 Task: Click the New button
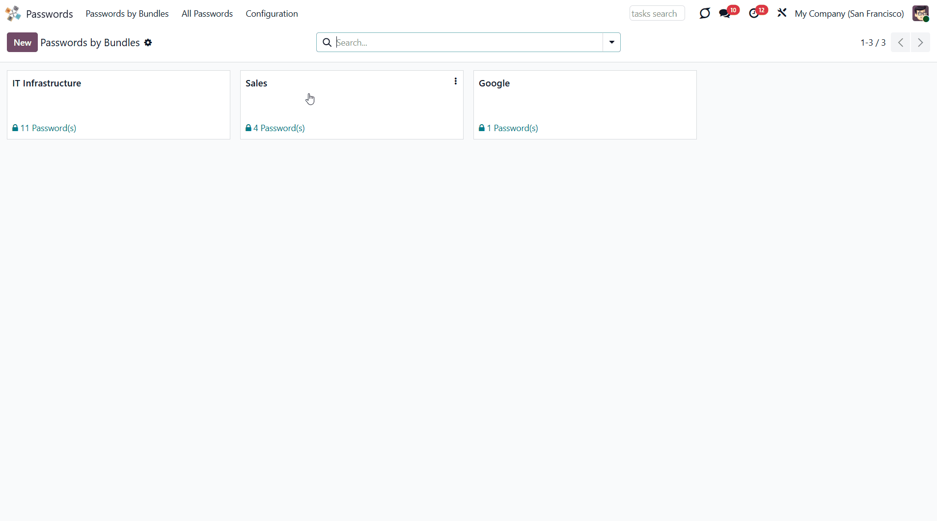[x=22, y=43]
